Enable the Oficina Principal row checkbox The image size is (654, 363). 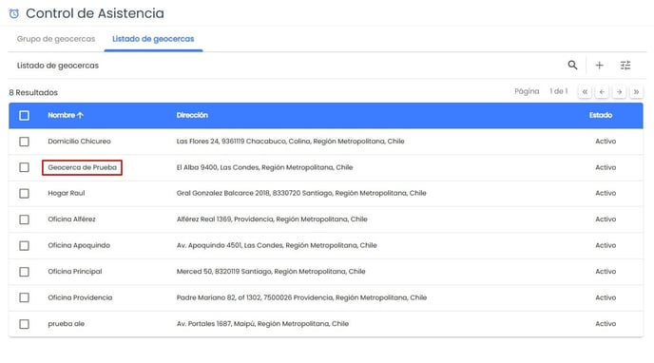pos(24,272)
